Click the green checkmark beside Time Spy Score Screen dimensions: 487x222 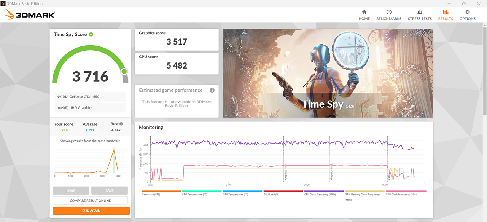(x=91, y=34)
